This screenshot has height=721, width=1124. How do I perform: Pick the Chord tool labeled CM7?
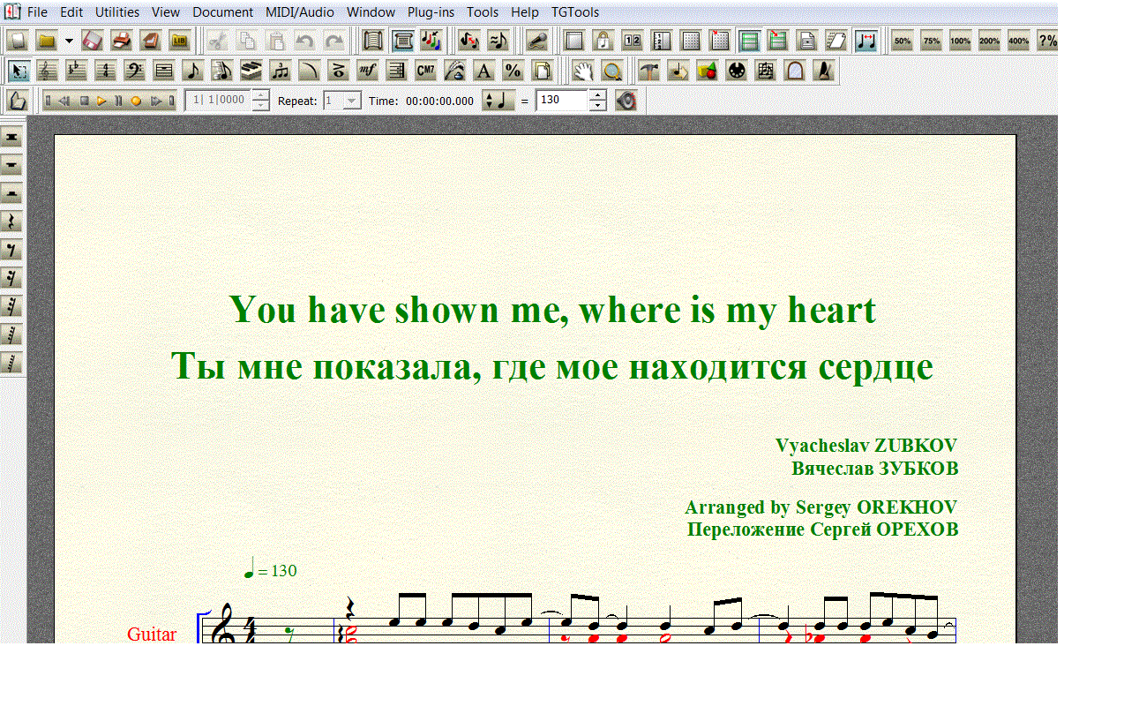(x=425, y=71)
